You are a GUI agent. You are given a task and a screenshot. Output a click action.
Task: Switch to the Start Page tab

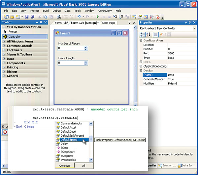tap(109, 23)
